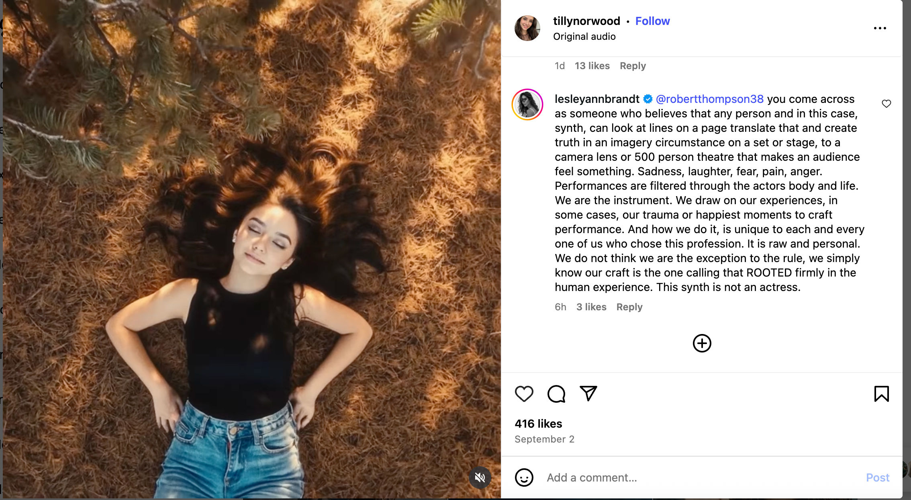Open tillynorwood's profile picture in header
The image size is (911, 500).
[527, 28]
